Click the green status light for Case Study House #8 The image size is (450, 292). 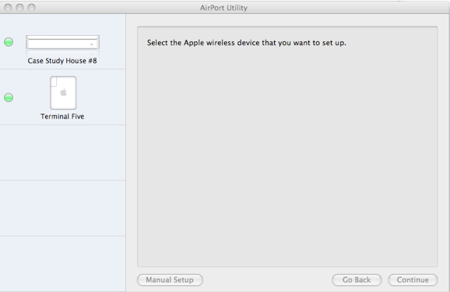[x=9, y=42]
